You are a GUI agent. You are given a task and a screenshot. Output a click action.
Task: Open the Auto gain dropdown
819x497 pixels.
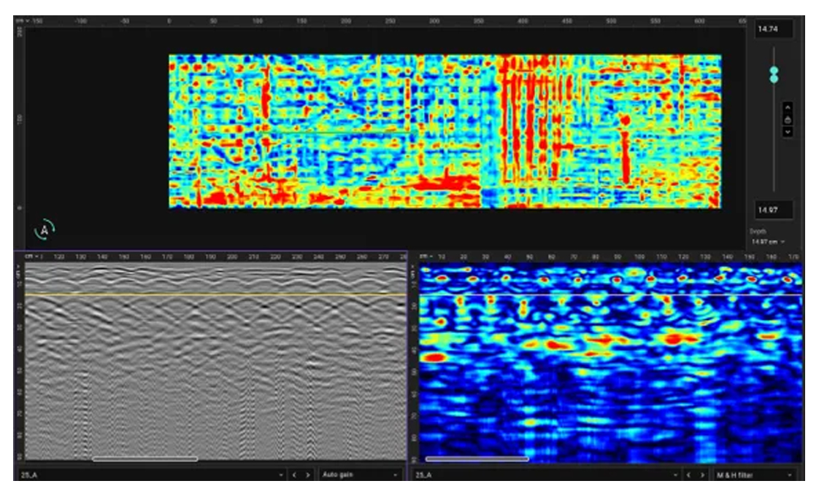pos(361,475)
